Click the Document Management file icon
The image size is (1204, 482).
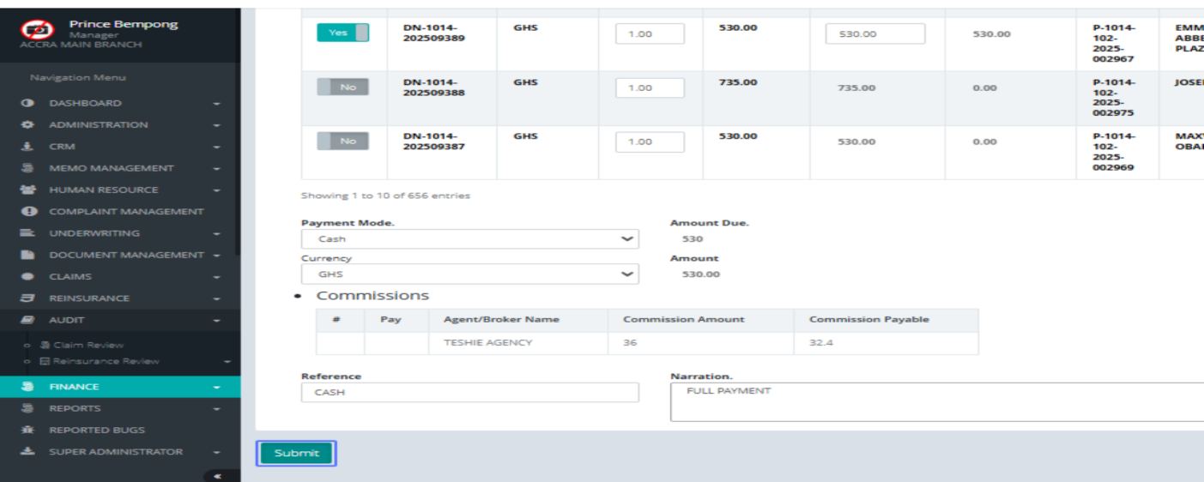[x=27, y=255]
